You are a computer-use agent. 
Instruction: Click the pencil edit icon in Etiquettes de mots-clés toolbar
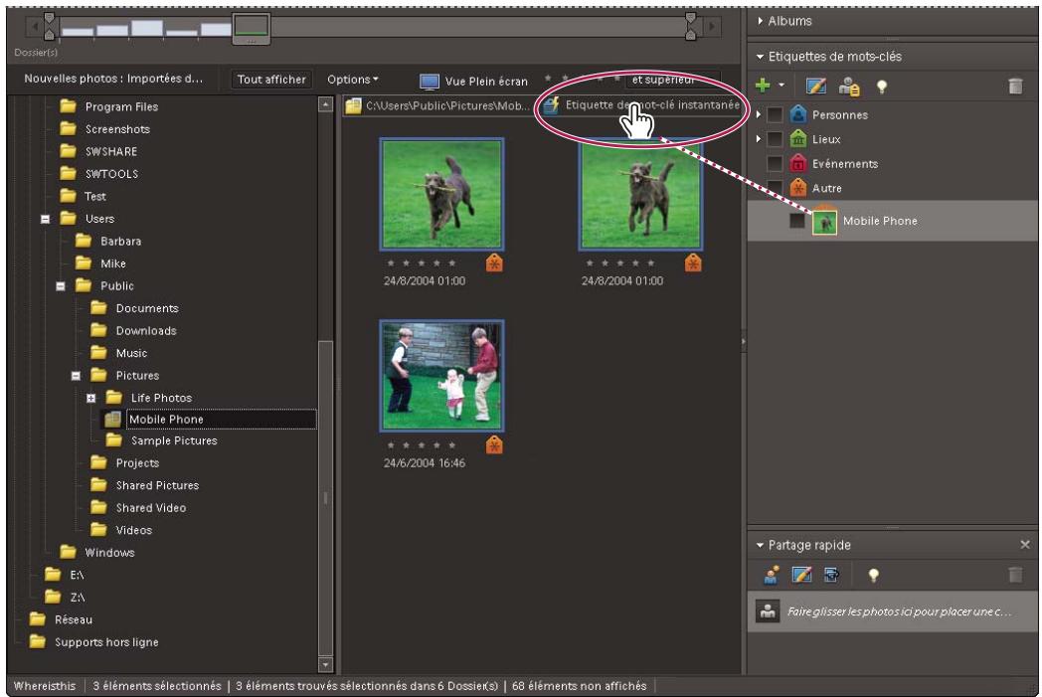coord(816,86)
